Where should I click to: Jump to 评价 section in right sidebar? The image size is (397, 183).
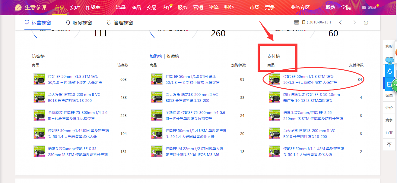click(389, 108)
